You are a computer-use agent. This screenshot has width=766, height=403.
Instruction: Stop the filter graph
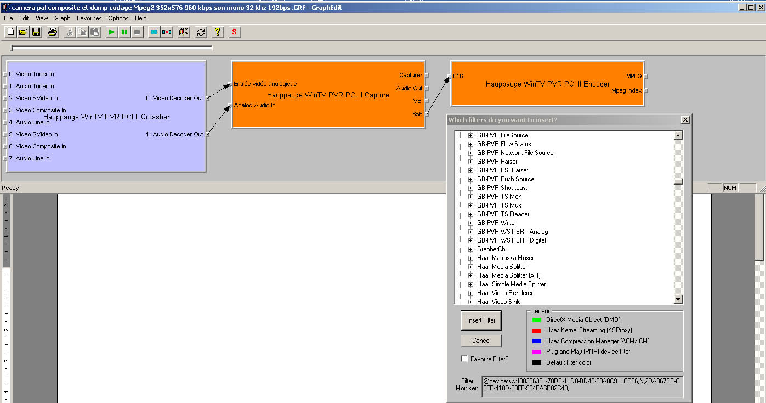137,32
